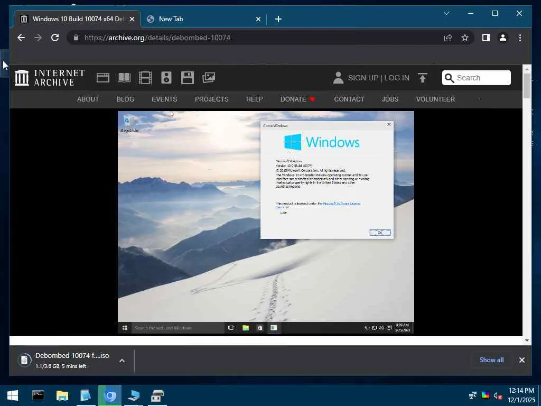Open the Images icon
541x406 pixels.
click(209, 78)
